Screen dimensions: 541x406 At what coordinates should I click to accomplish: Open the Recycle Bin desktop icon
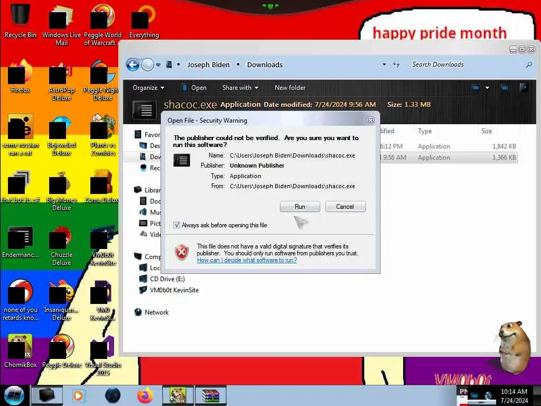[21, 21]
